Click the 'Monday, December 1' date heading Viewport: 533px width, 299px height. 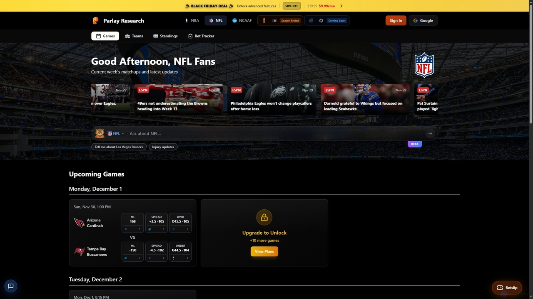(x=95, y=189)
